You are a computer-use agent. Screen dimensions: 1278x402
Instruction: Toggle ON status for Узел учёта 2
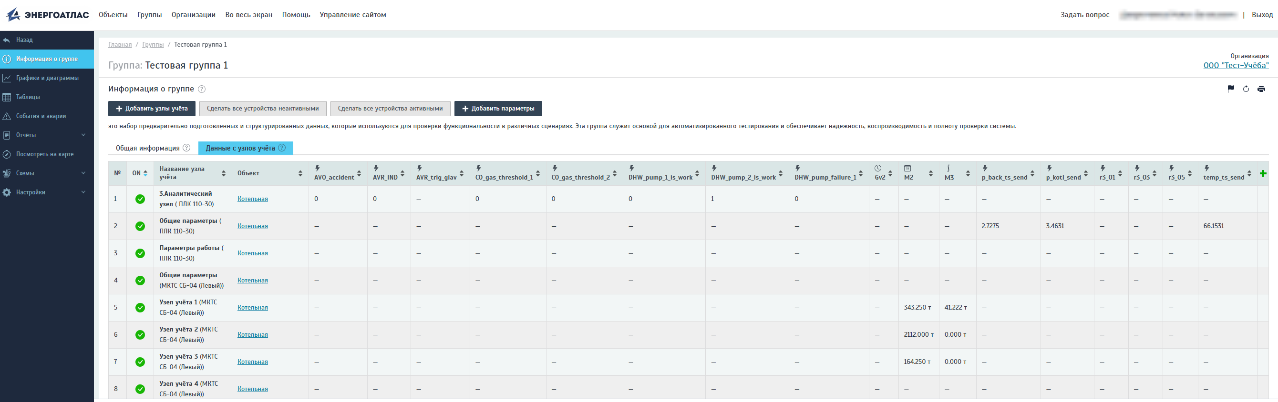[x=140, y=335]
